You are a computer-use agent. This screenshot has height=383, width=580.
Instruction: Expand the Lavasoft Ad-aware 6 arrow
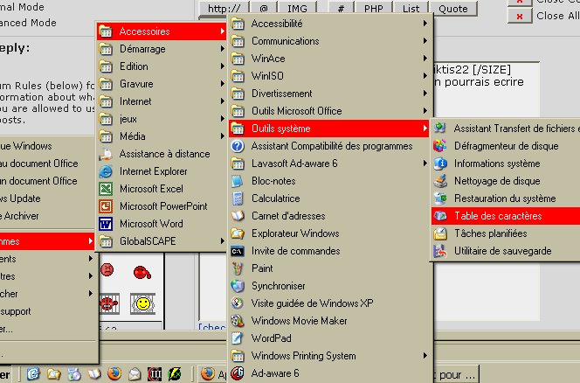click(x=425, y=164)
